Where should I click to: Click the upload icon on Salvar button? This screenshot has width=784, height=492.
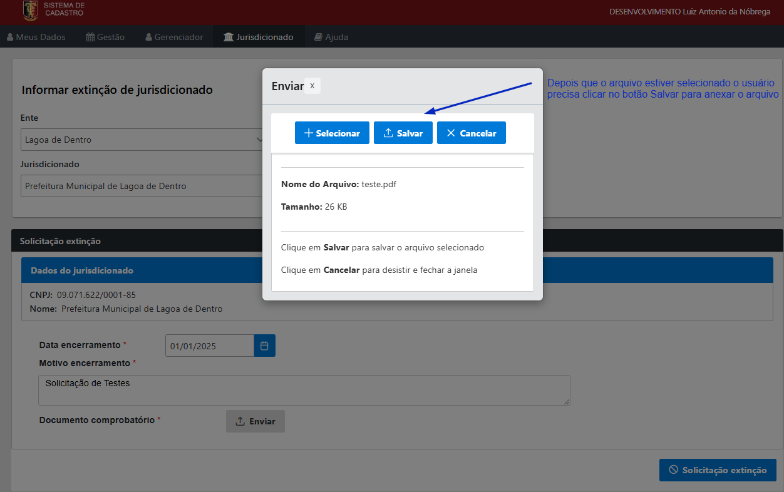coord(388,133)
